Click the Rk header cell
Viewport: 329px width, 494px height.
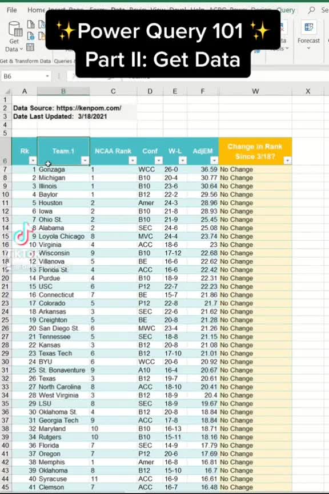point(25,151)
